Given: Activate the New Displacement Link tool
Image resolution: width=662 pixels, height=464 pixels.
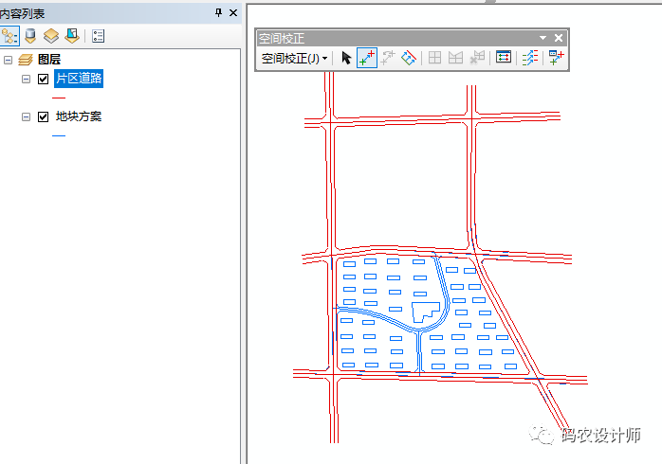Looking at the screenshot, I should point(367,58).
